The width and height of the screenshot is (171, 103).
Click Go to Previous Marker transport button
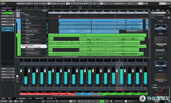79,101
